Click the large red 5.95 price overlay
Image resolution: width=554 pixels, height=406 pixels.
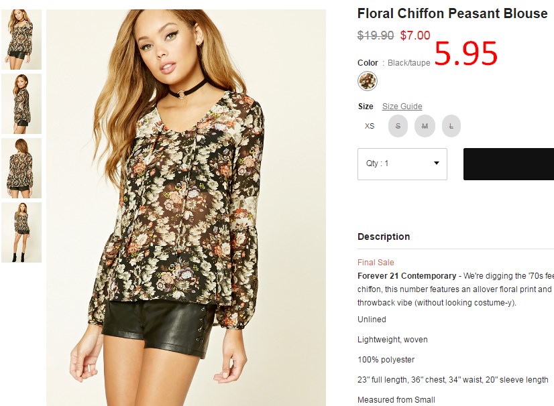pyautogui.click(x=466, y=54)
